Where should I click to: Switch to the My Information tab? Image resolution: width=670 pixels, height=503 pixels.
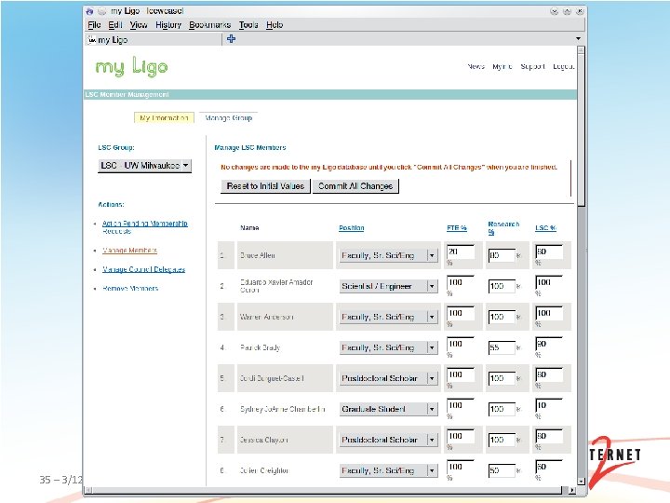click(x=164, y=117)
